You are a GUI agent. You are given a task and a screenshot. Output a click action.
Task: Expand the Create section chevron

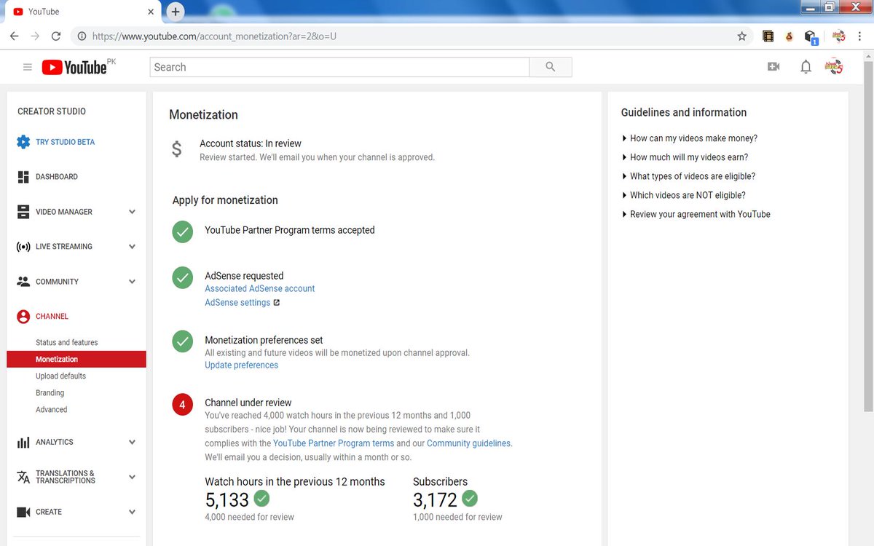click(132, 512)
